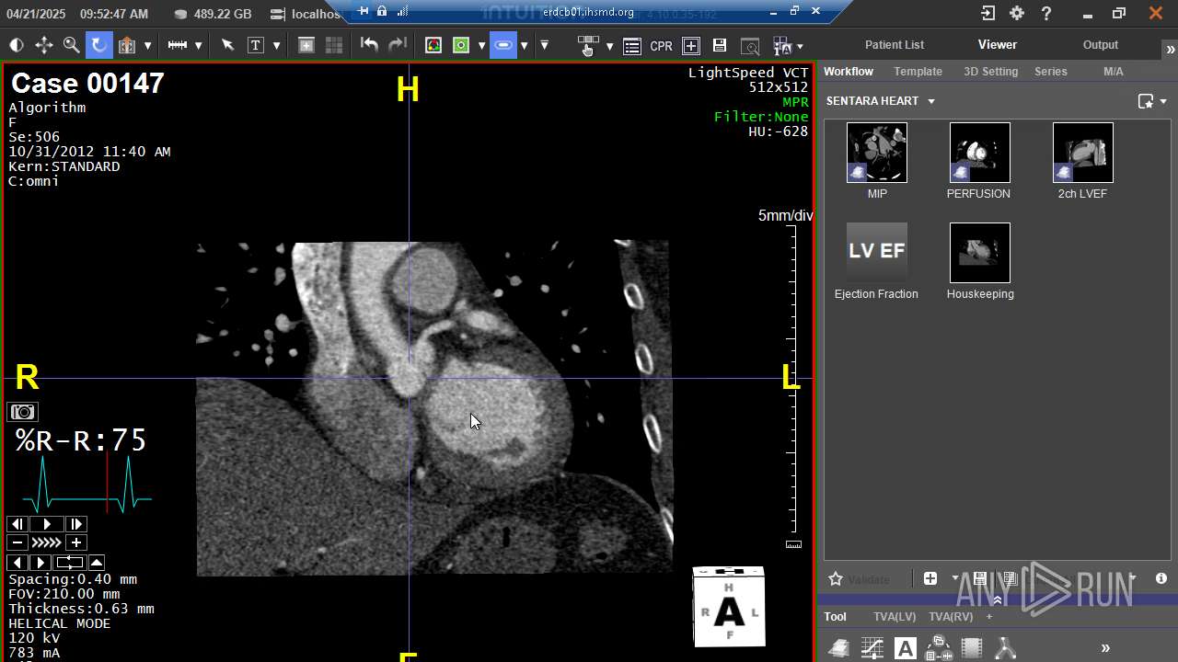Click the four-grid viewport layout icon
Viewport: 1178px width, 662px height.
tap(334, 45)
